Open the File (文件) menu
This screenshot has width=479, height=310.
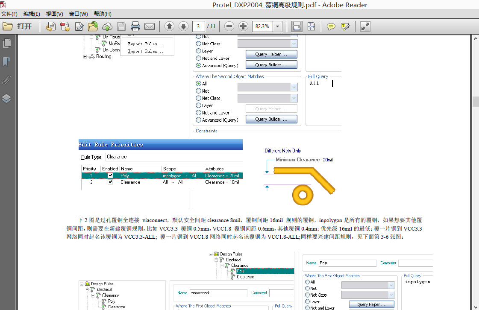pos(9,14)
